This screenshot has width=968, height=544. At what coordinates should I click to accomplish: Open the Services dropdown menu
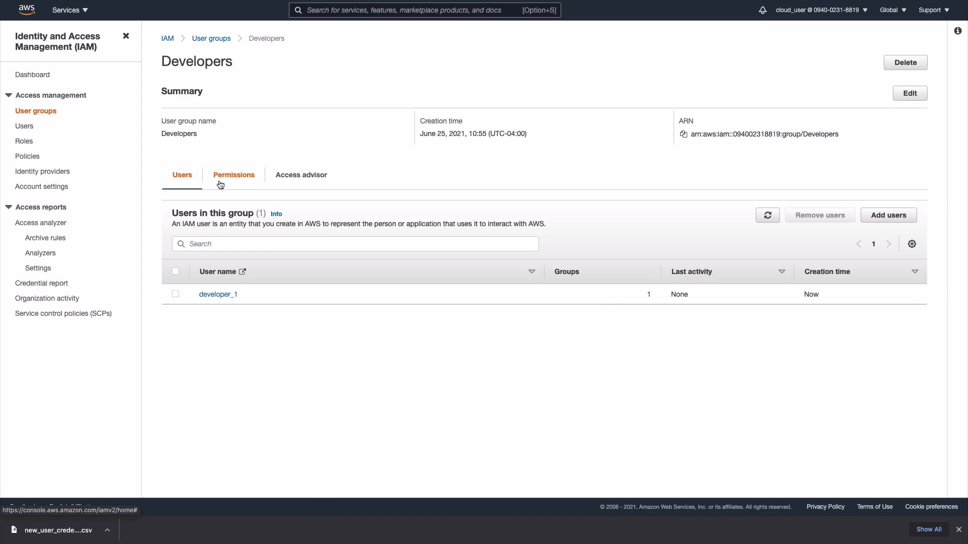(x=70, y=10)
